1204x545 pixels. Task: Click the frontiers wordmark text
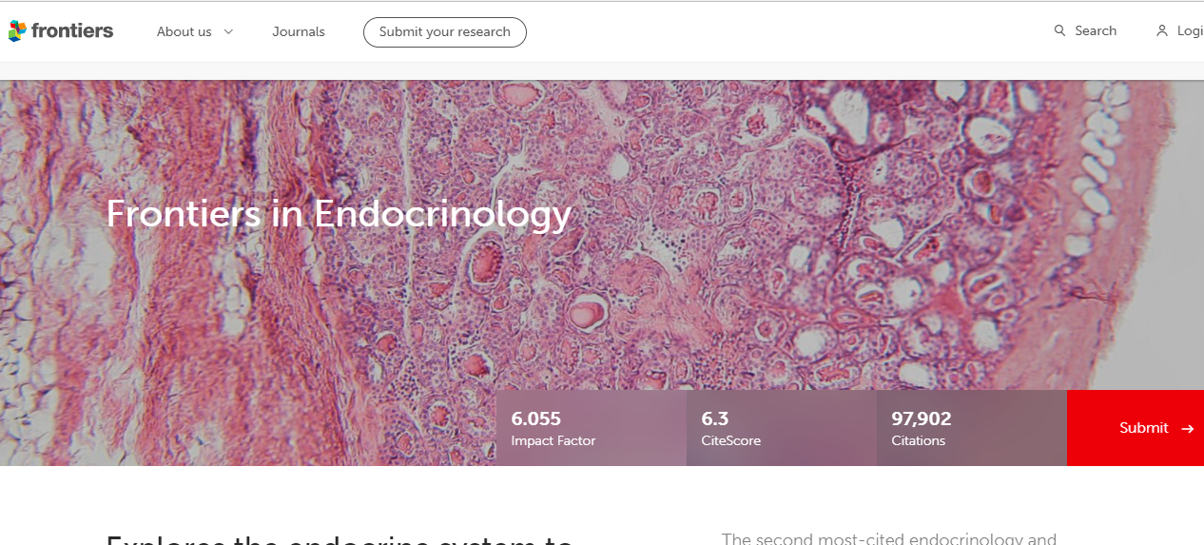point(72,31)
